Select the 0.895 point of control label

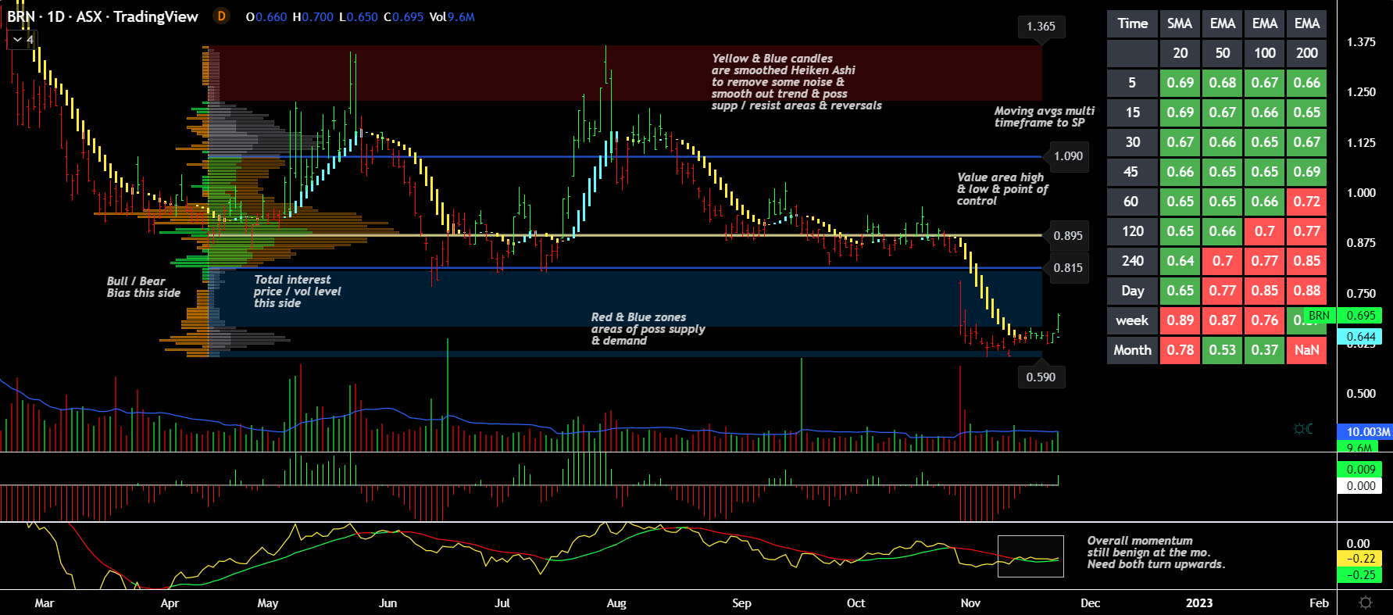pyautogui.click(x=1067, y=236)
